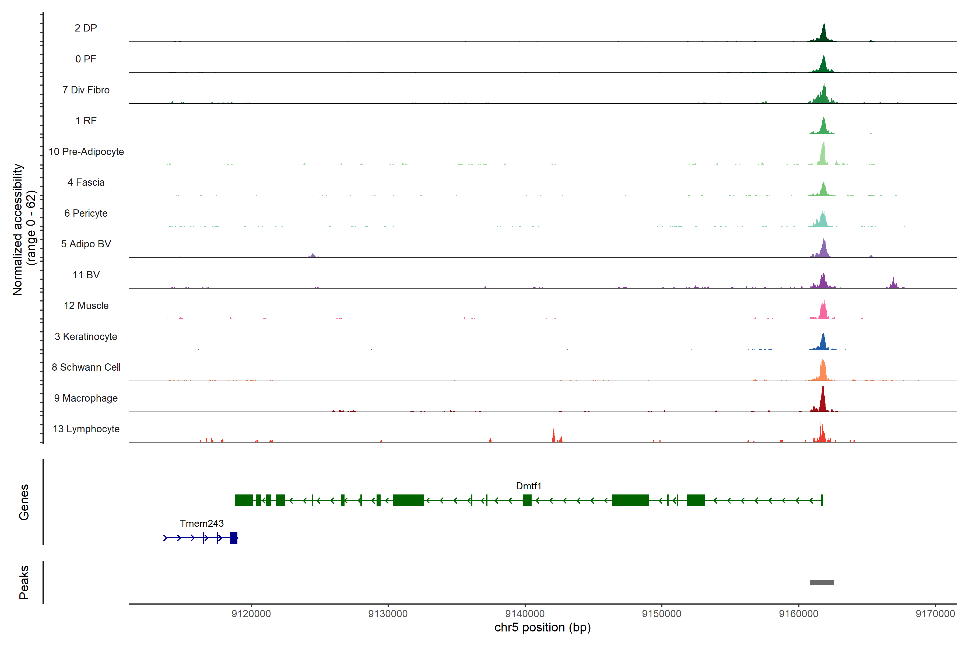The width and height of the screenshot is (969, 646).
Task: Click the 3 Keratinocyte track label
Action: [86, 337]
